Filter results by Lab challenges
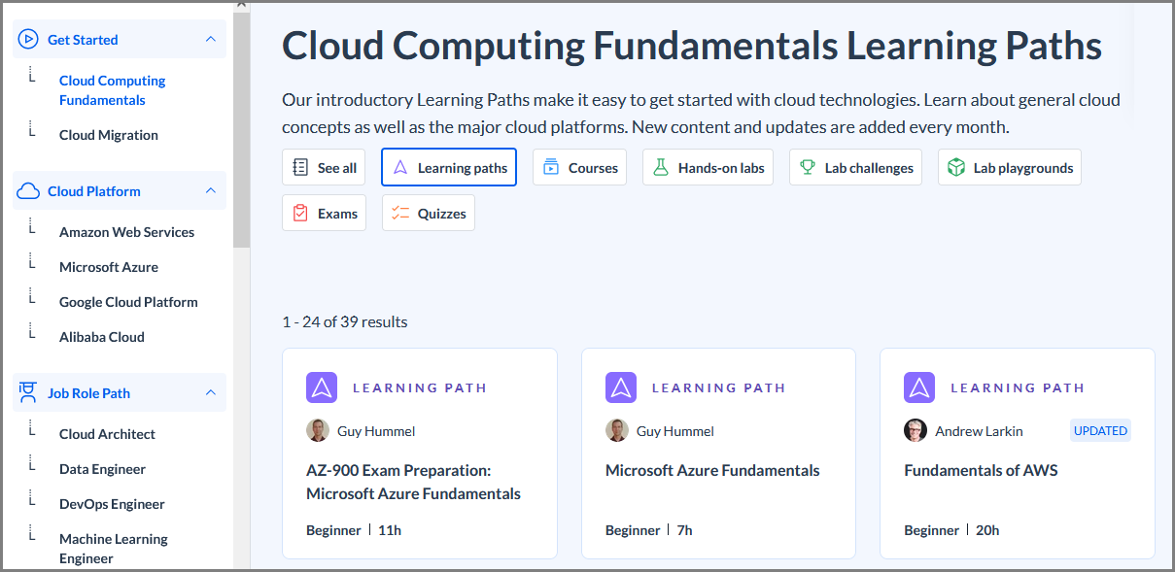 (x=855, y=168)
